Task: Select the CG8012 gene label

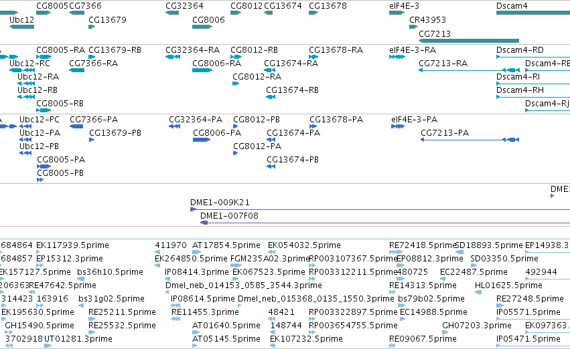Action: [246, 6]
